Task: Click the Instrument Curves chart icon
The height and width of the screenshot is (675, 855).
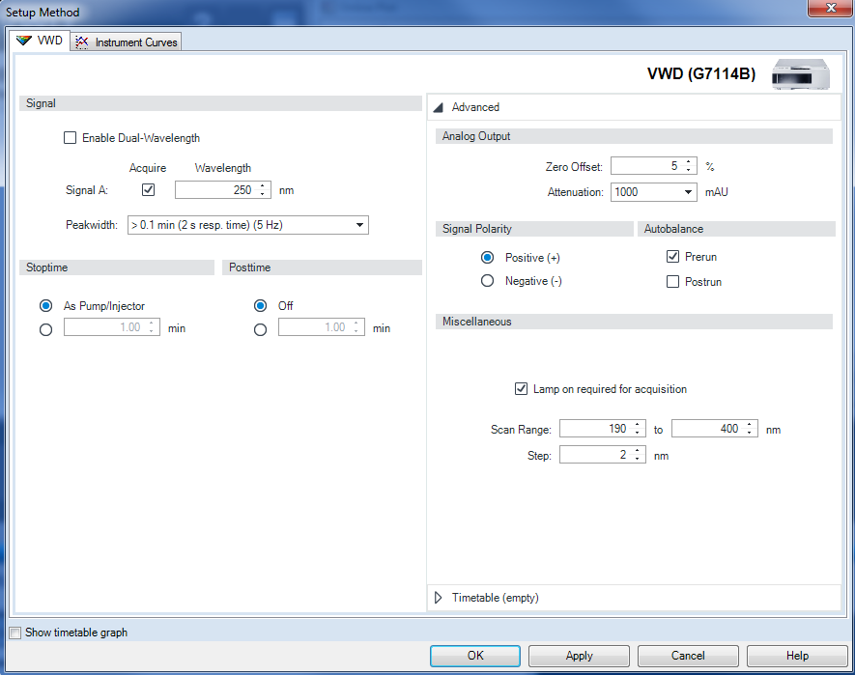Action: tap(82, 42)
